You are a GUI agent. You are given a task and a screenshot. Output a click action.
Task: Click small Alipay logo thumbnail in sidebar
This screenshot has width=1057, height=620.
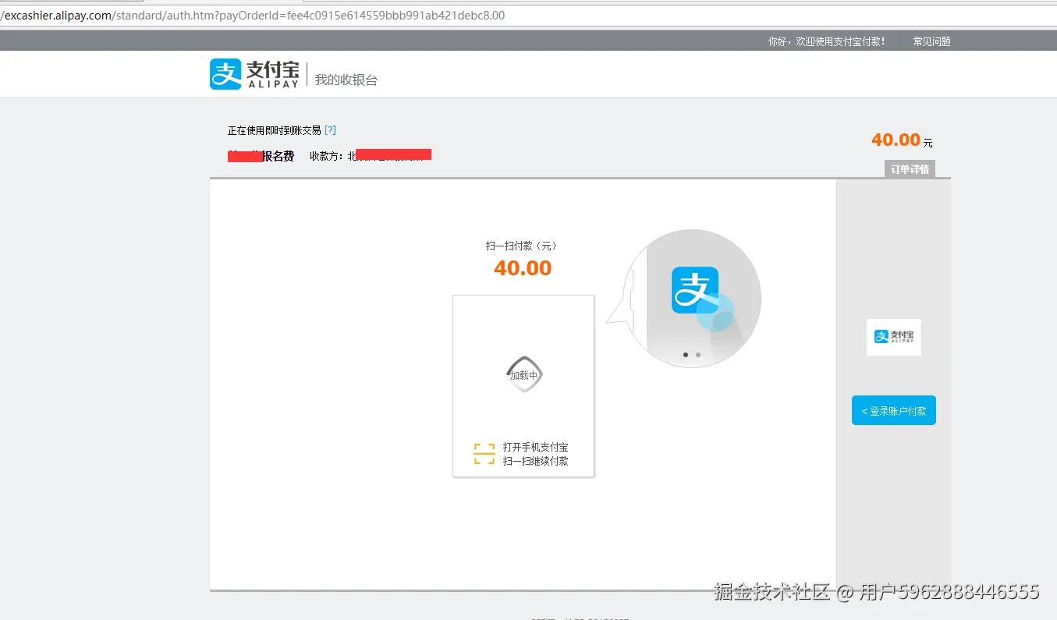click(x=894, y=337)
